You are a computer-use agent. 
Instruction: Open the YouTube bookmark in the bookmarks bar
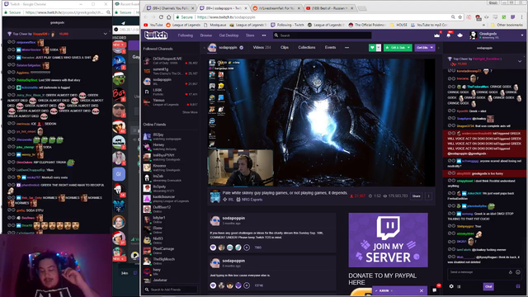click(x=153, y=25)
